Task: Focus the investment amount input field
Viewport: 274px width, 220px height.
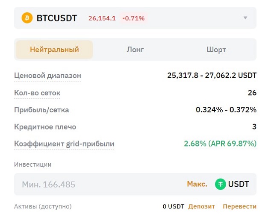Action: 98,184
